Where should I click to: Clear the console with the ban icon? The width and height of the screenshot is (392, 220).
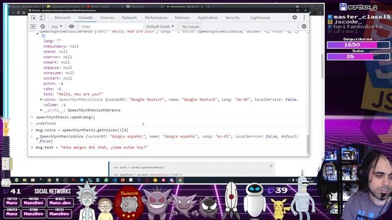click(x=42, y=26)
